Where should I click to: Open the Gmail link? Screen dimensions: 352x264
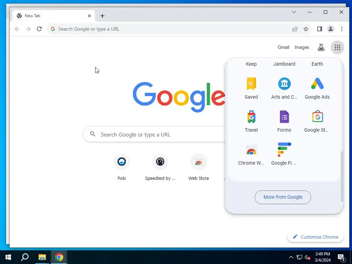(283, 47)
